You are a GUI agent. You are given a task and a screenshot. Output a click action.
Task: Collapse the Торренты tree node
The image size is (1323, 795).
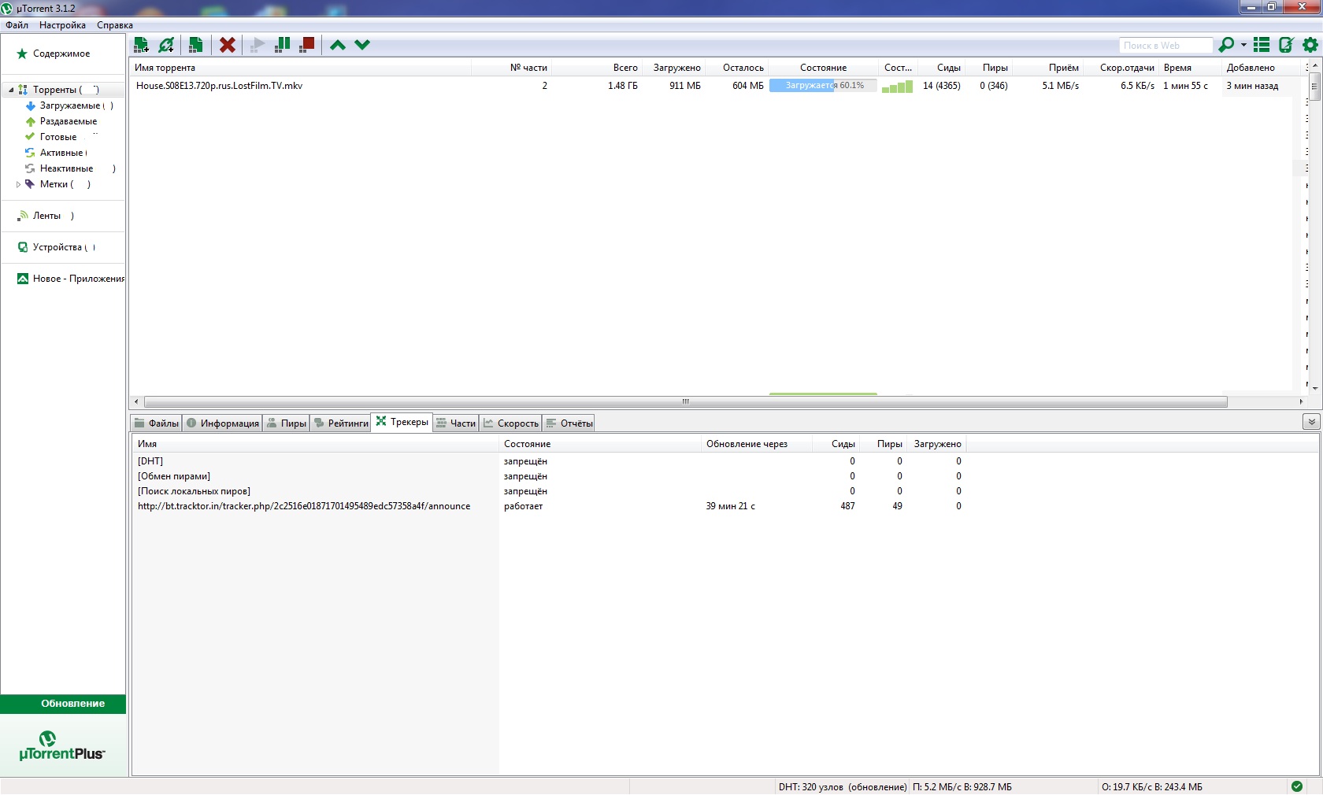(x=11, y=90)
